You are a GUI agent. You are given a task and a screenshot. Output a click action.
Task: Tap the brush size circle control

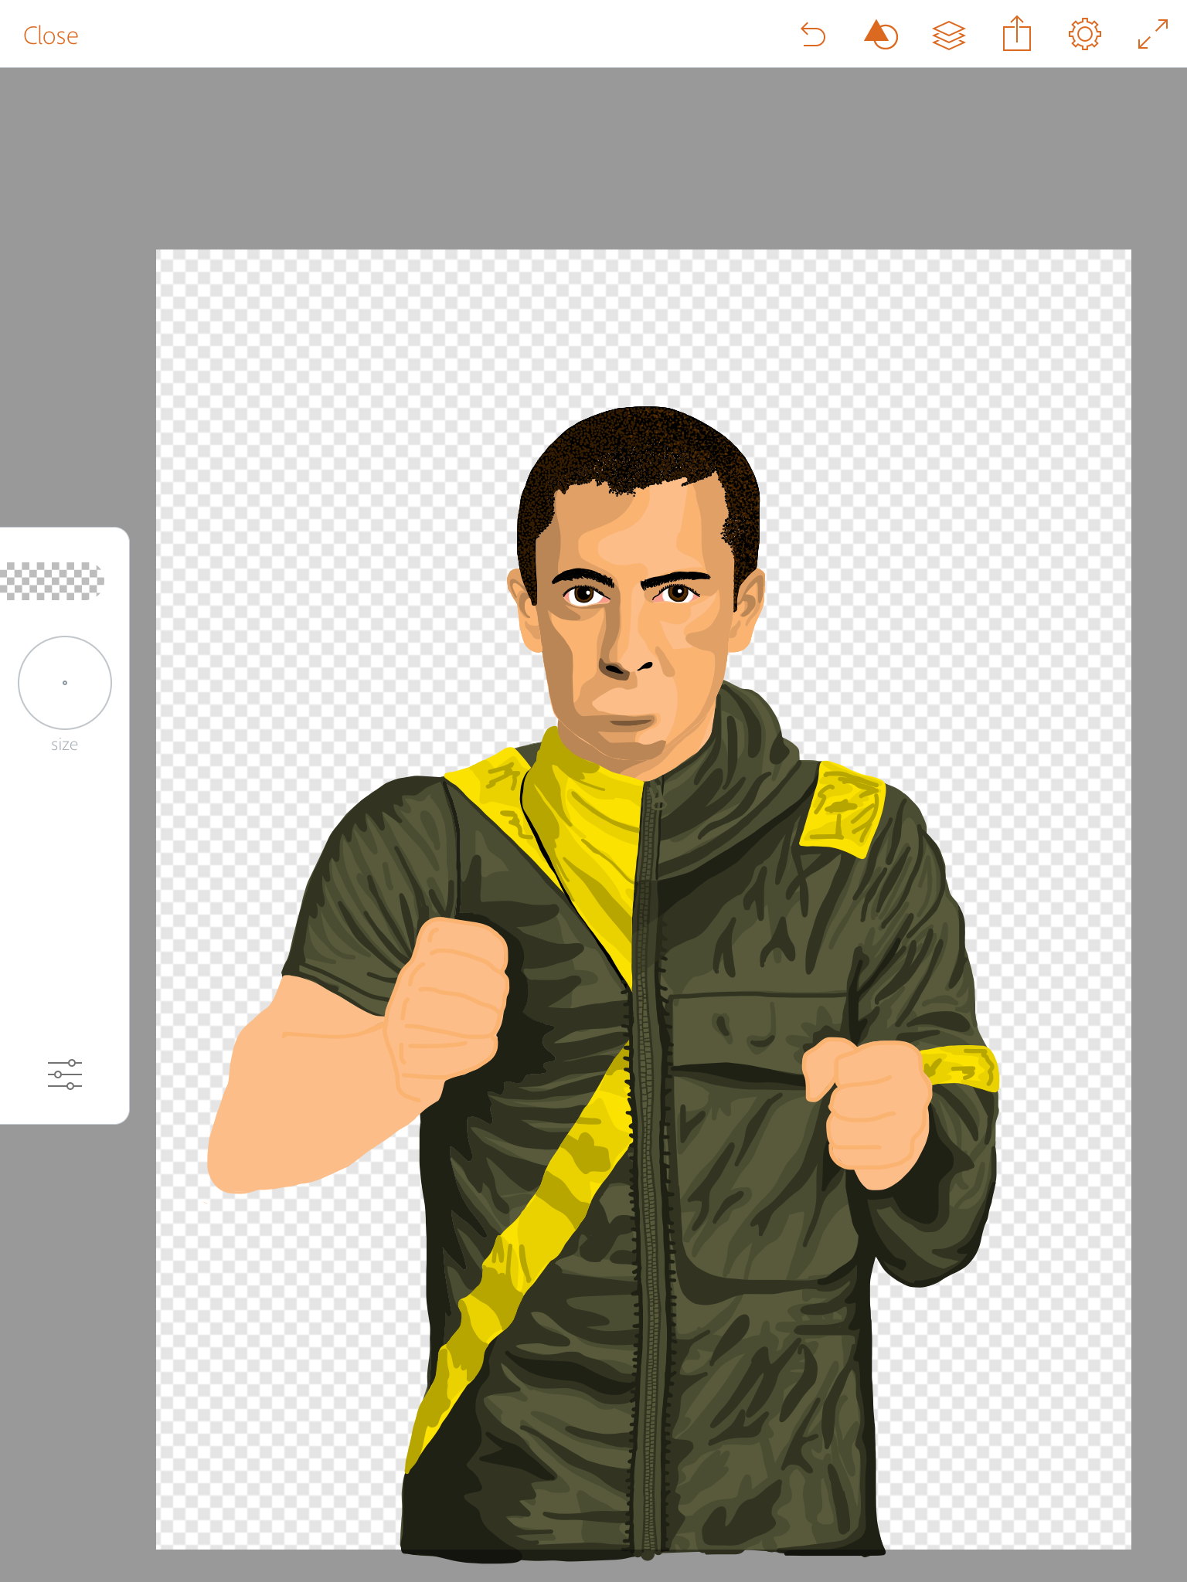click(65, 683)
